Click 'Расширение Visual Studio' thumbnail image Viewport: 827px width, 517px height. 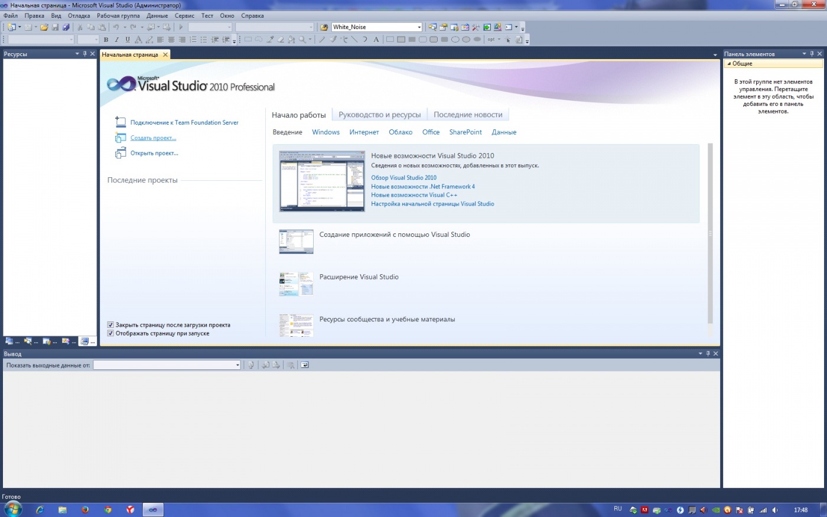[x=296, y=284]
